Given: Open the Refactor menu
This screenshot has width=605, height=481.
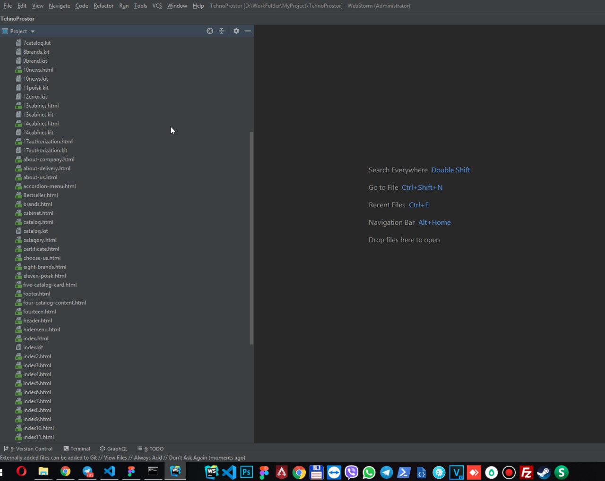Looking at the screenshot, I should pos(104,6).
